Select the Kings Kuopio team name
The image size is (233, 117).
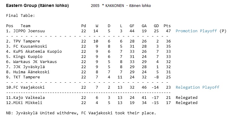coord(28,57)
